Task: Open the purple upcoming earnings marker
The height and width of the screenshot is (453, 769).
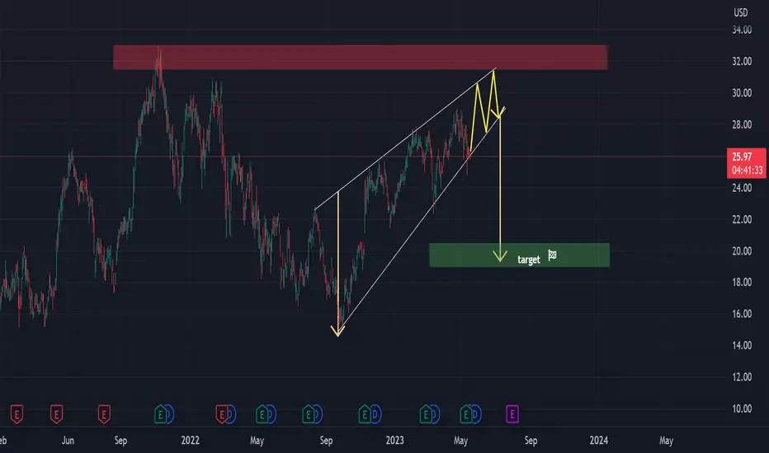Action: pyautogui.click(x=512, y=414)
